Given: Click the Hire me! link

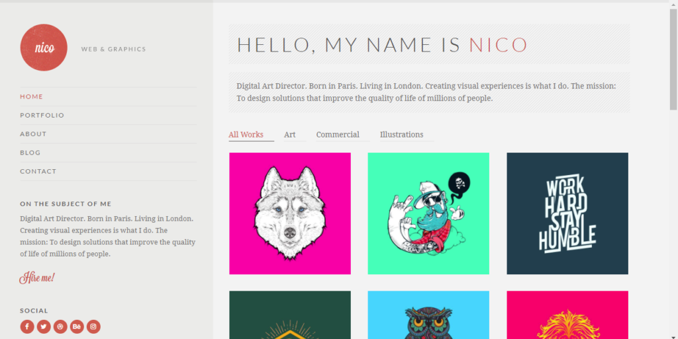Looking at the screenshot, I should [37, 278].
